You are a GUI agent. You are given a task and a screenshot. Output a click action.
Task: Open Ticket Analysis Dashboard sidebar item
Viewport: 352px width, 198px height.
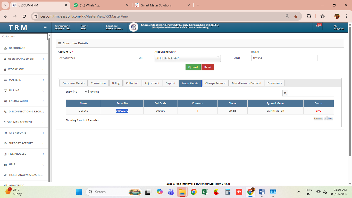coord(24,175)
